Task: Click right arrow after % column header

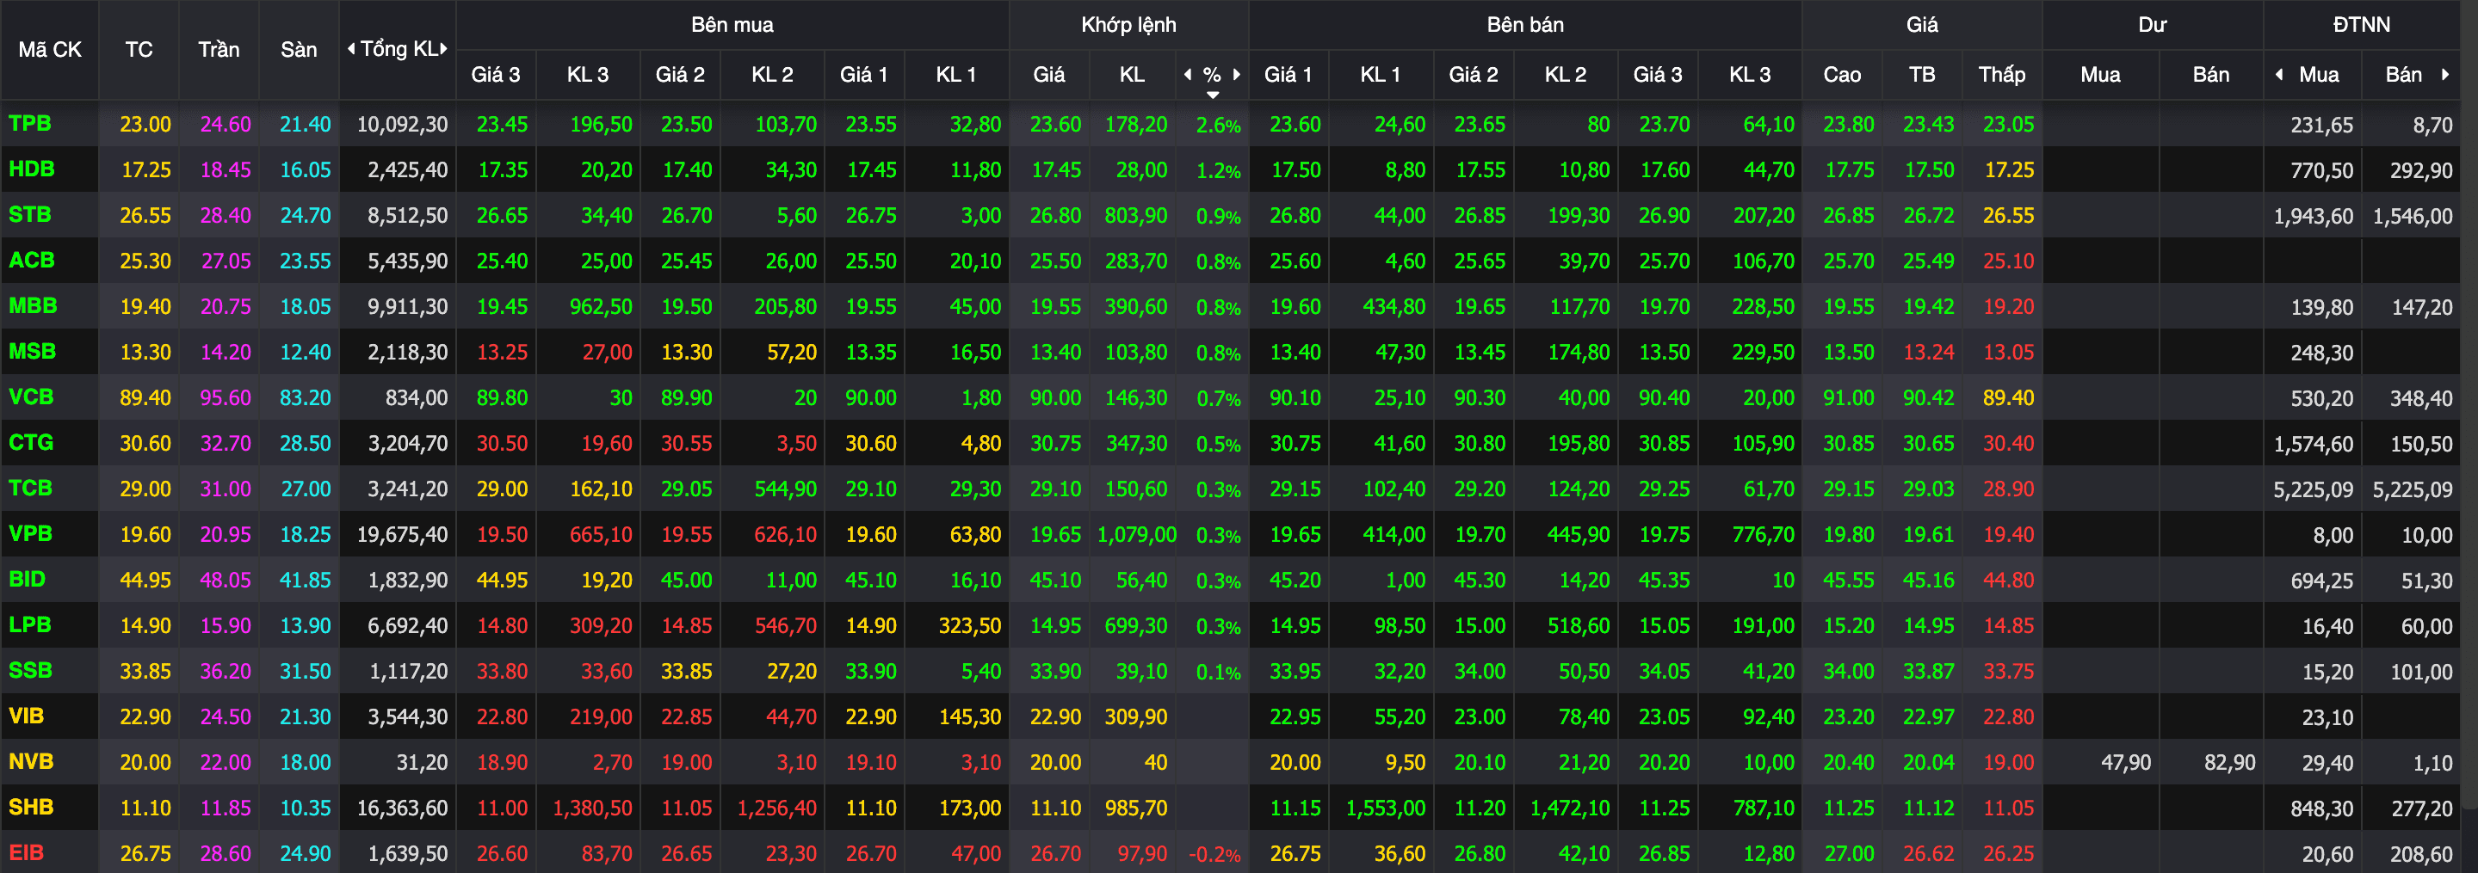Action: click(x=1236, y=74)
